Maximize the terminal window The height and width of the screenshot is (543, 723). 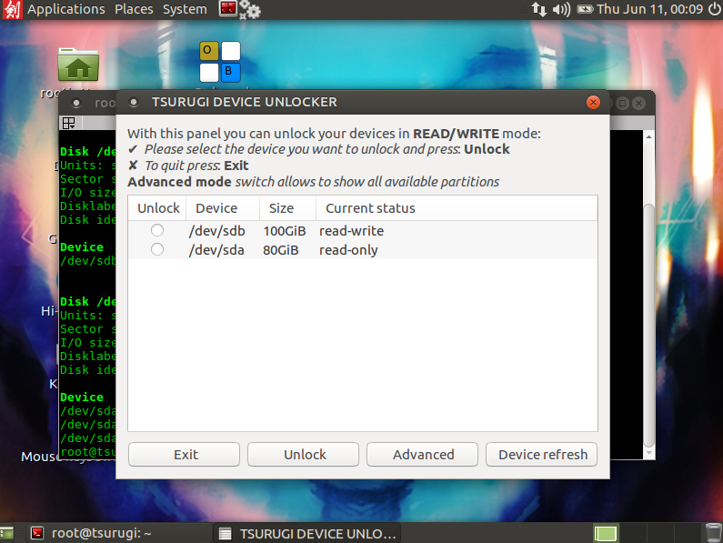click(622, 104)
